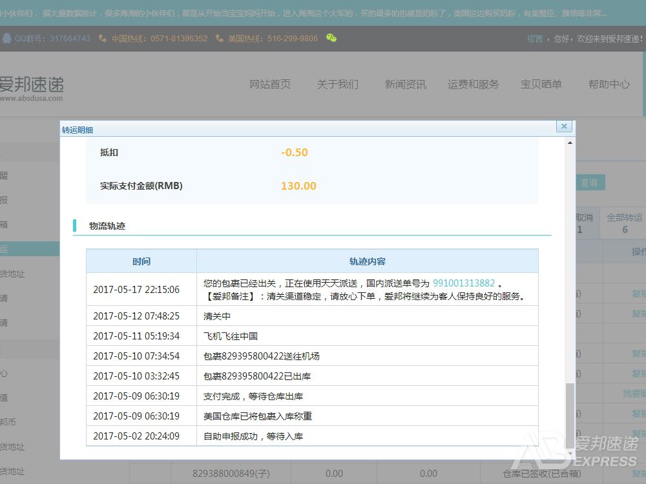Go to 关于我们 page
This screenshot has width=646, height=484.
coord(337,85)
